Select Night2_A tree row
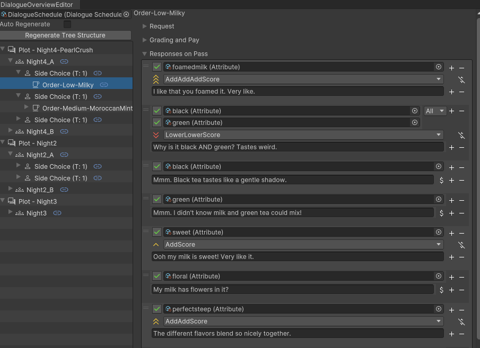The height and width of the screenshot is (348, 480). point(66,155)
